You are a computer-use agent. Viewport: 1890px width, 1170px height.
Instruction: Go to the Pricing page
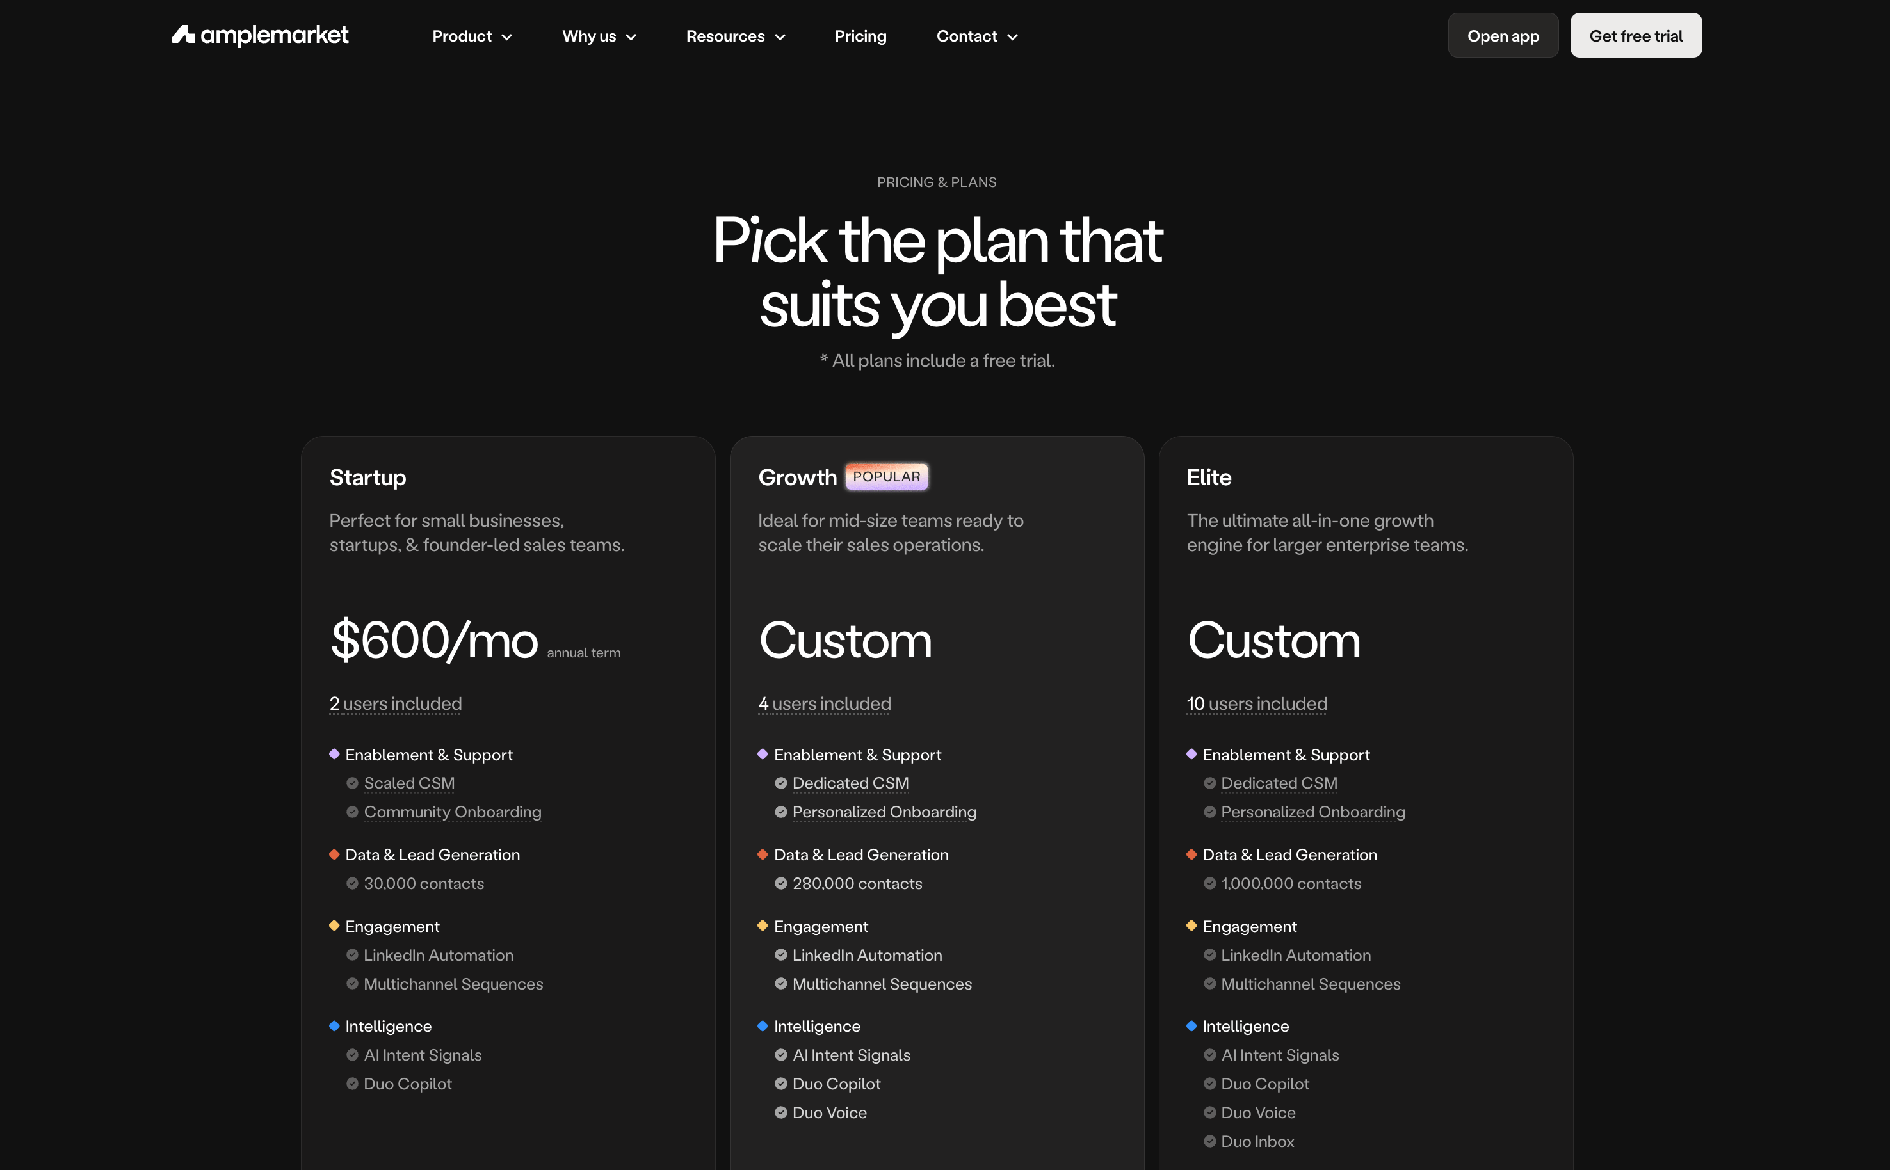[x=860, y=36]
